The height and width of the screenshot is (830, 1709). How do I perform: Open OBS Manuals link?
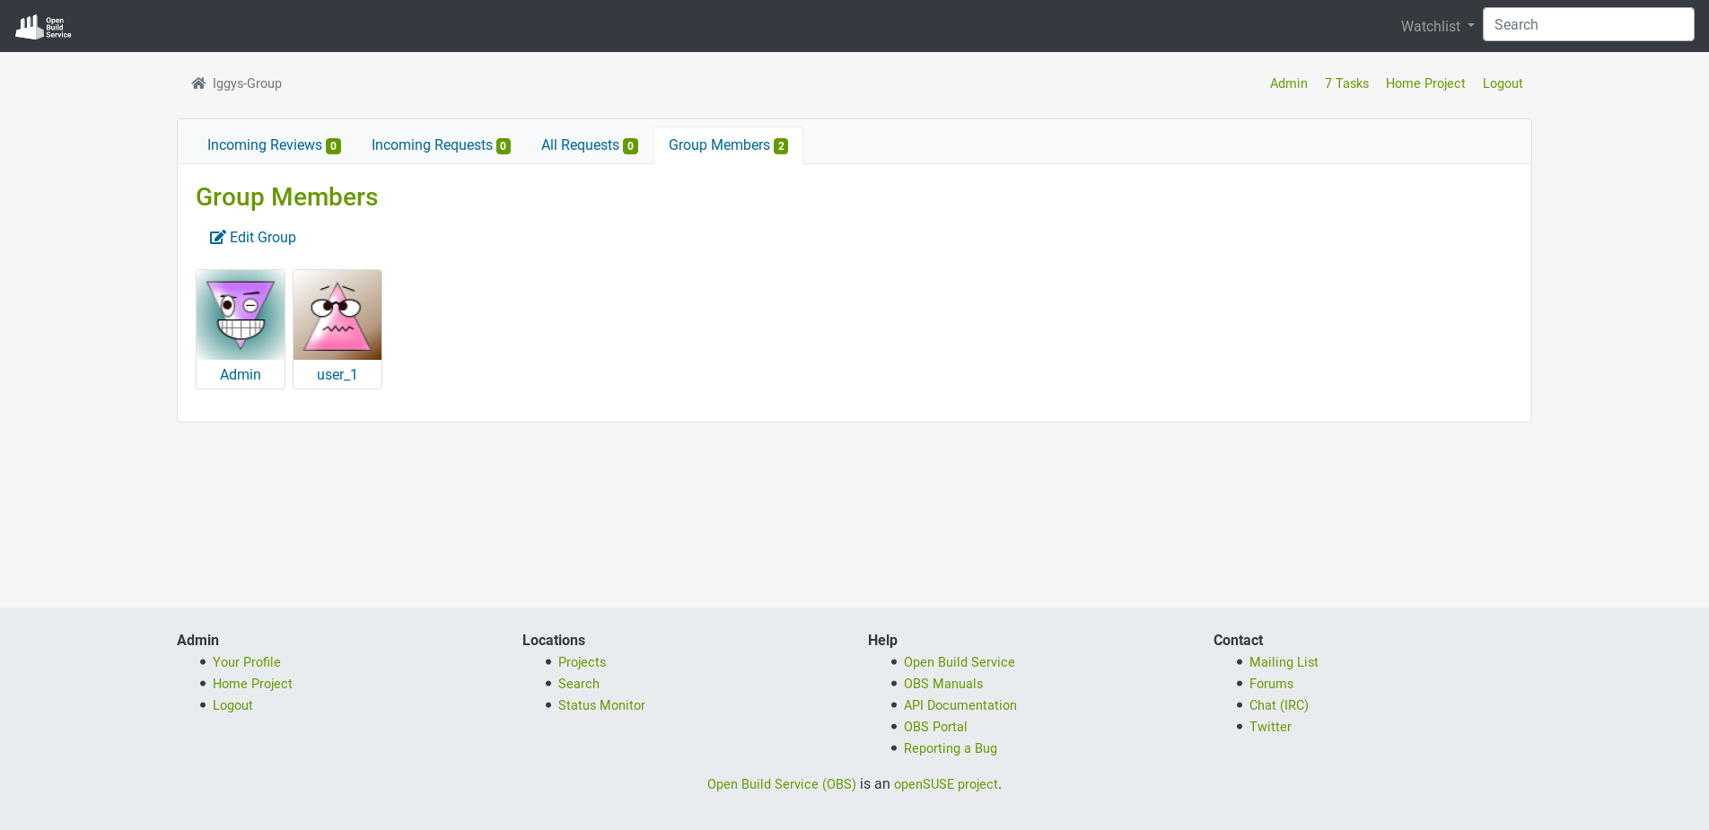pyautogui.click(x=943, y=684)
